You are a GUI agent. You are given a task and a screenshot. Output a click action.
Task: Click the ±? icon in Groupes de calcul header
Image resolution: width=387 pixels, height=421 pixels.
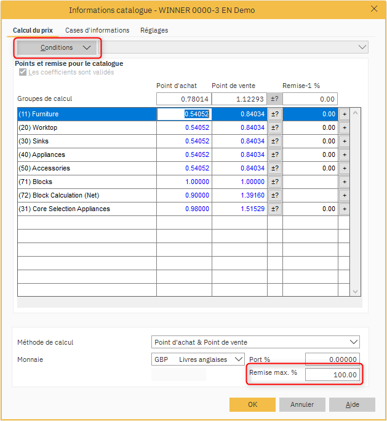274,99
